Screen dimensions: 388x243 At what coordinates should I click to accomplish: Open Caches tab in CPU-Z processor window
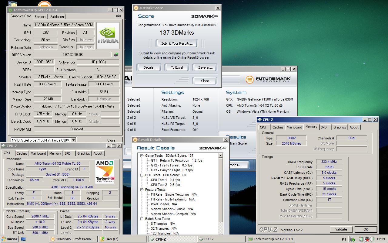coord(22,153)
